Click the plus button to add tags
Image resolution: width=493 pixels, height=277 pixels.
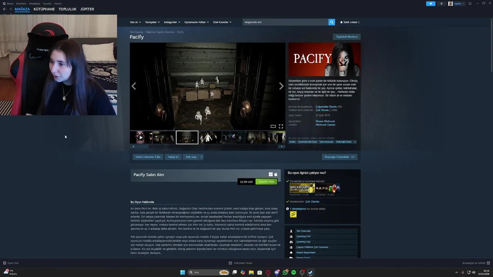[355, 142]
